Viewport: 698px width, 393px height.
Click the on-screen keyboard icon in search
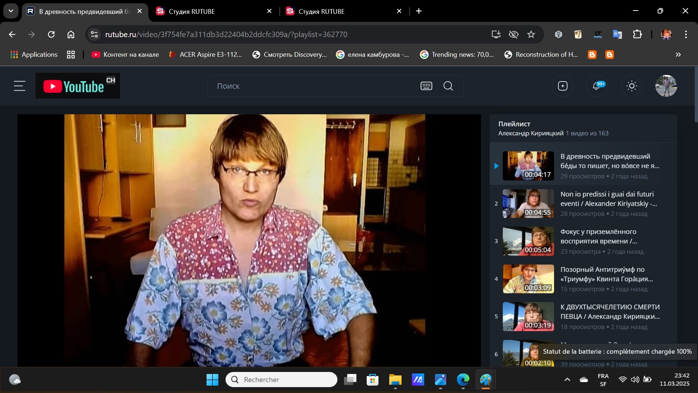[426, 86]
